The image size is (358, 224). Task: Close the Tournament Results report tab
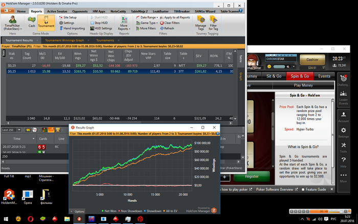click(x=37, y=40)
